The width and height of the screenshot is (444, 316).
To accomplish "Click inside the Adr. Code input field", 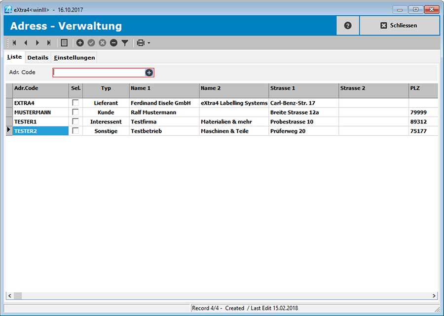I will coord(99,72).
